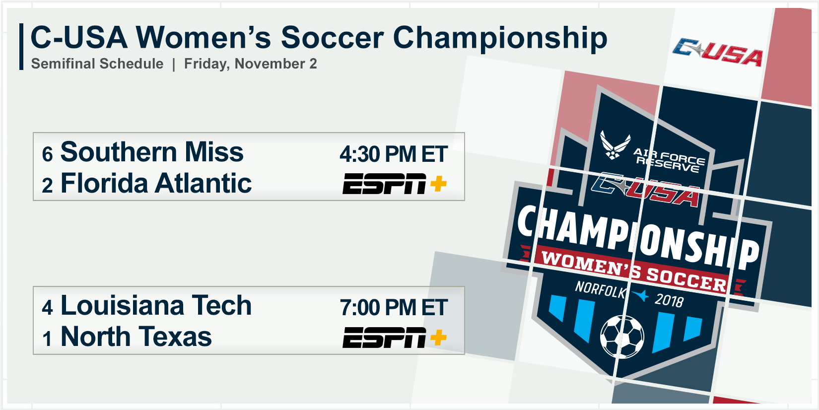Viewport: 819px width, 410px height.
Task: Select the Southern Miss team name
Action: coord(152,152)
